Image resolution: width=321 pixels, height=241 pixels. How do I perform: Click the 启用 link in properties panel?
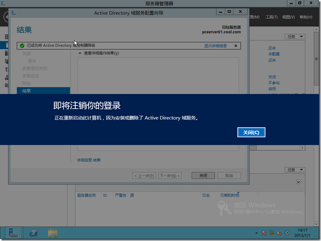pyautogui.click(x=272, y=89)
